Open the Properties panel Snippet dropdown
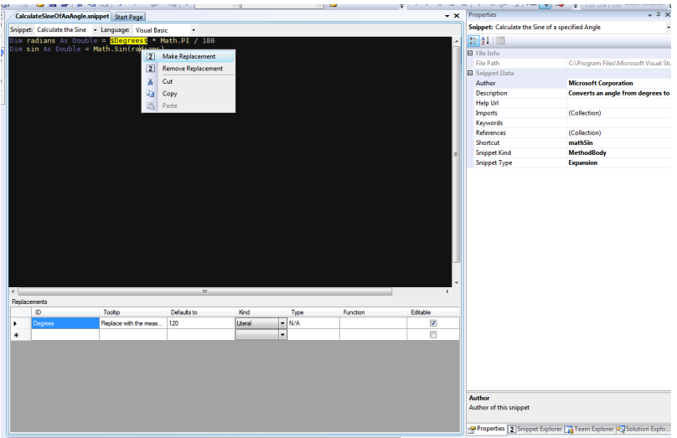This screenshot has height=438, width=677. point(669,27)
